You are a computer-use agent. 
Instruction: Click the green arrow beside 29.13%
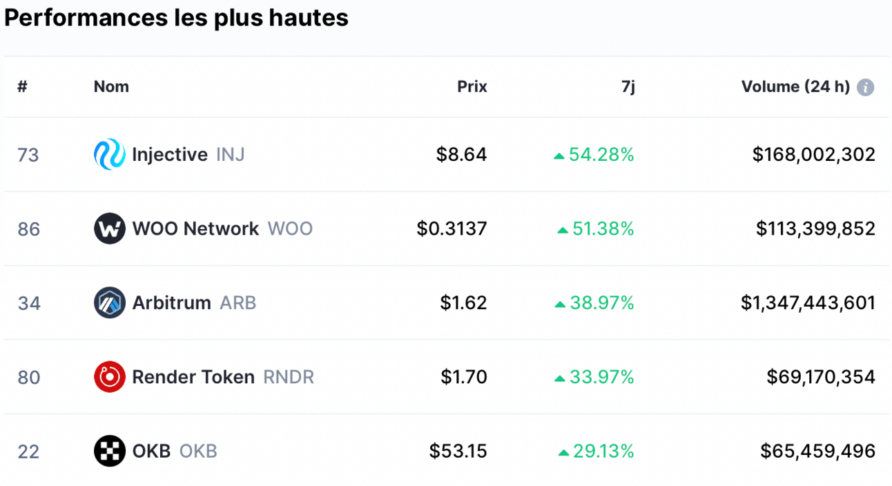pyautogui.click(x=563, y=452)
